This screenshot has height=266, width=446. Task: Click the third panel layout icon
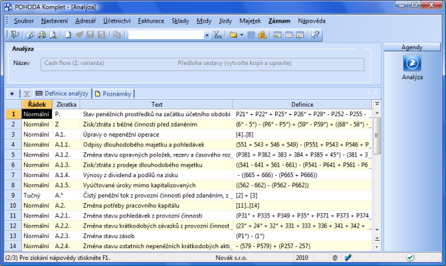[300, 35]
